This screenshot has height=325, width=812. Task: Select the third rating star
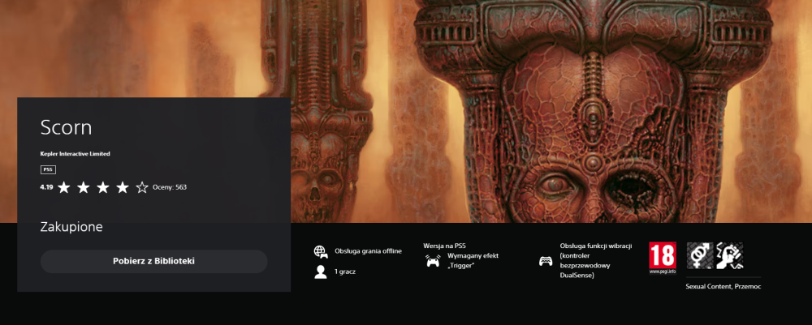coord(103,187)
